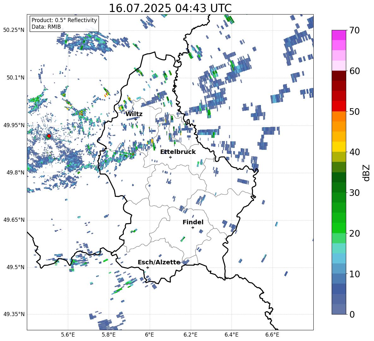Screen dimensions: 374x341
Task: Click the Wiltz city label
Action: coord(134,114)
